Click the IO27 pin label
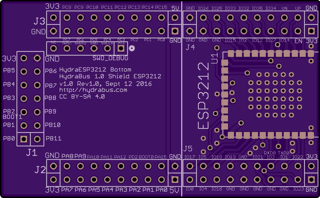 click(x=271, y=41)
